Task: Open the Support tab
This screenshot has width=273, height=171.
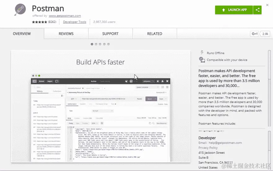Action: (x=110, y=34)
